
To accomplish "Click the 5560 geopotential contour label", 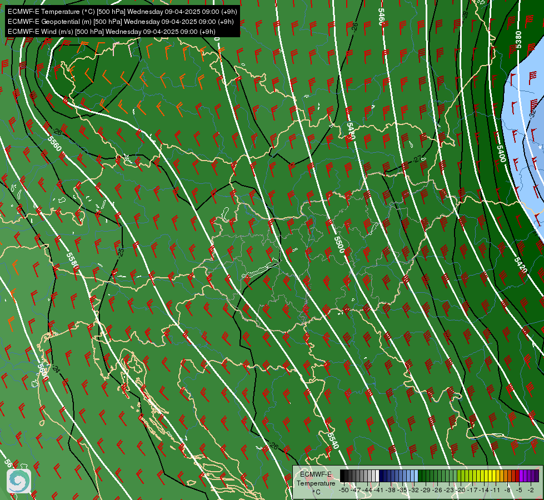I will [x=54, y=143].
